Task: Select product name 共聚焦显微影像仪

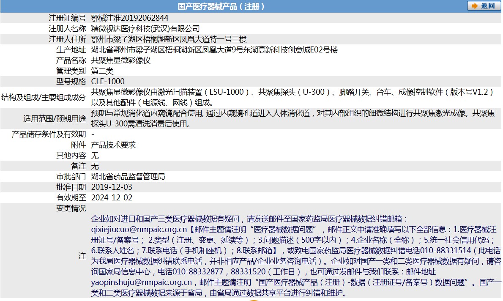Action: pos(120,60)
